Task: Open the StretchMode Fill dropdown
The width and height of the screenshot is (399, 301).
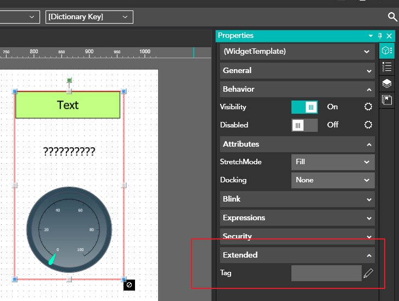Action: click(333, 162)
